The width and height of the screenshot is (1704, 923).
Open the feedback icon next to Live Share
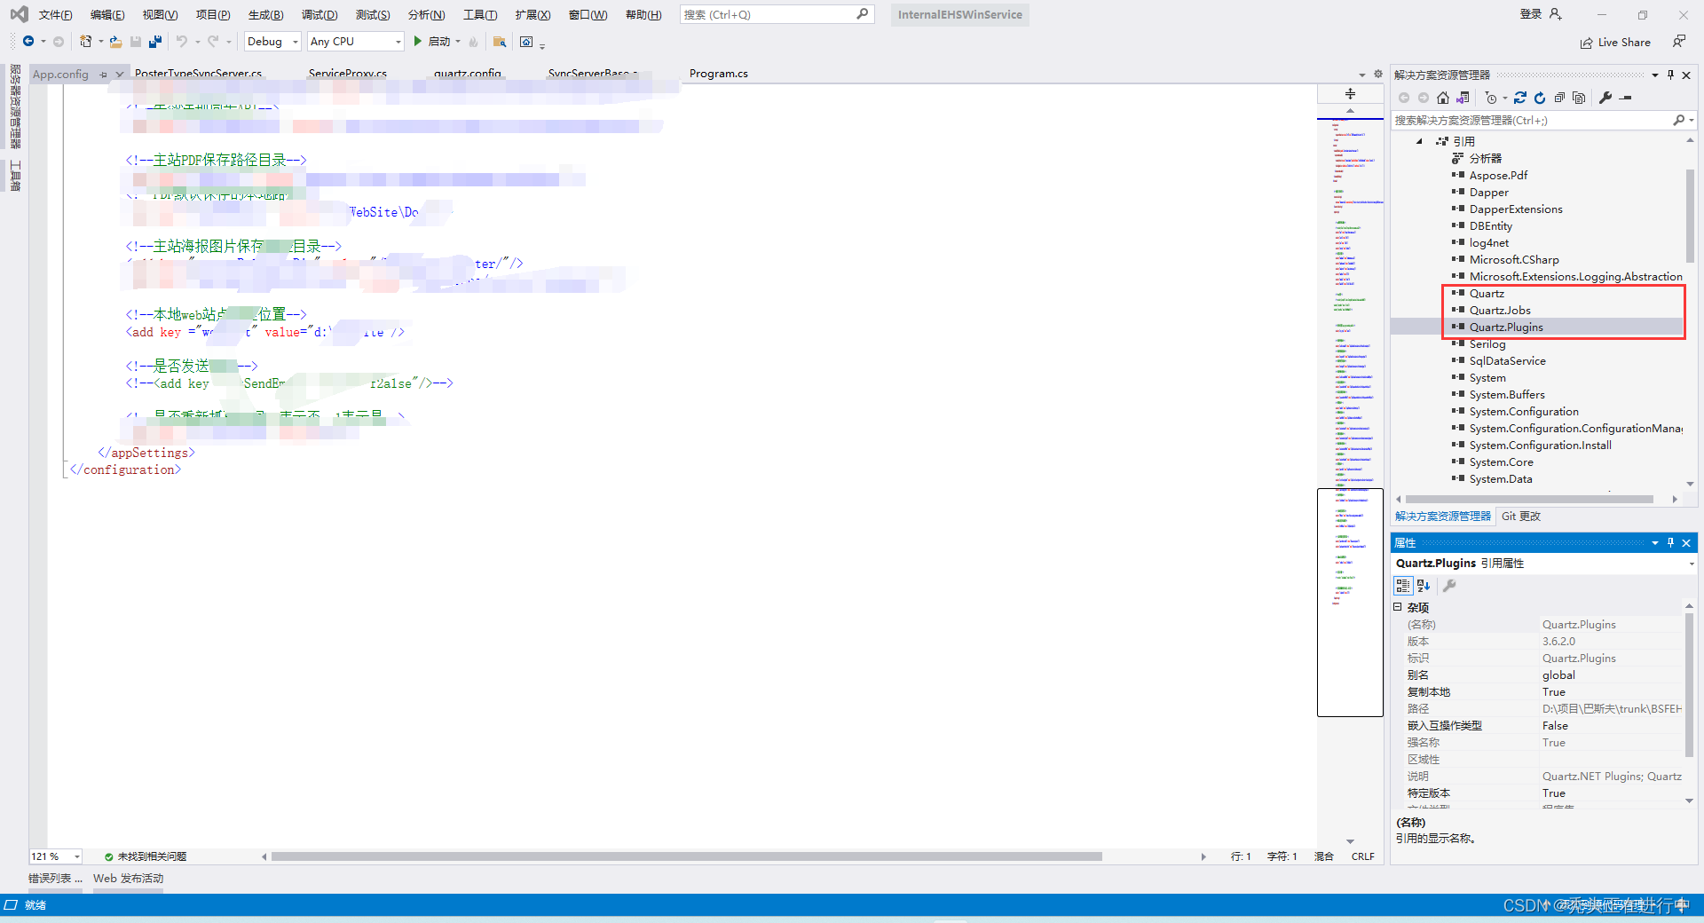(1679, 42)
